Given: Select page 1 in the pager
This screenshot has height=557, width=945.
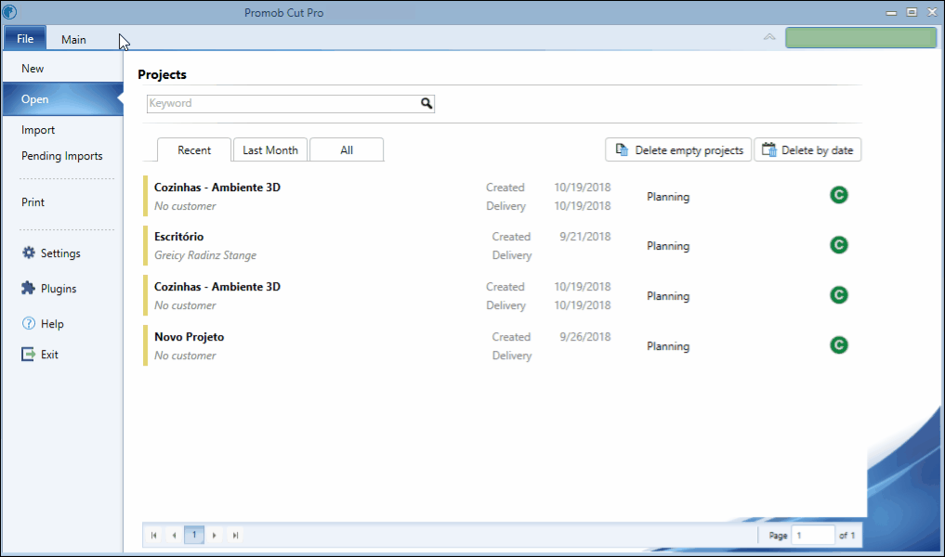Looking at the screenshot, I should pos(194,535).
